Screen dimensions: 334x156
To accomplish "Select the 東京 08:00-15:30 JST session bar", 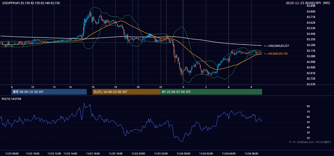I will pos(49,92).
